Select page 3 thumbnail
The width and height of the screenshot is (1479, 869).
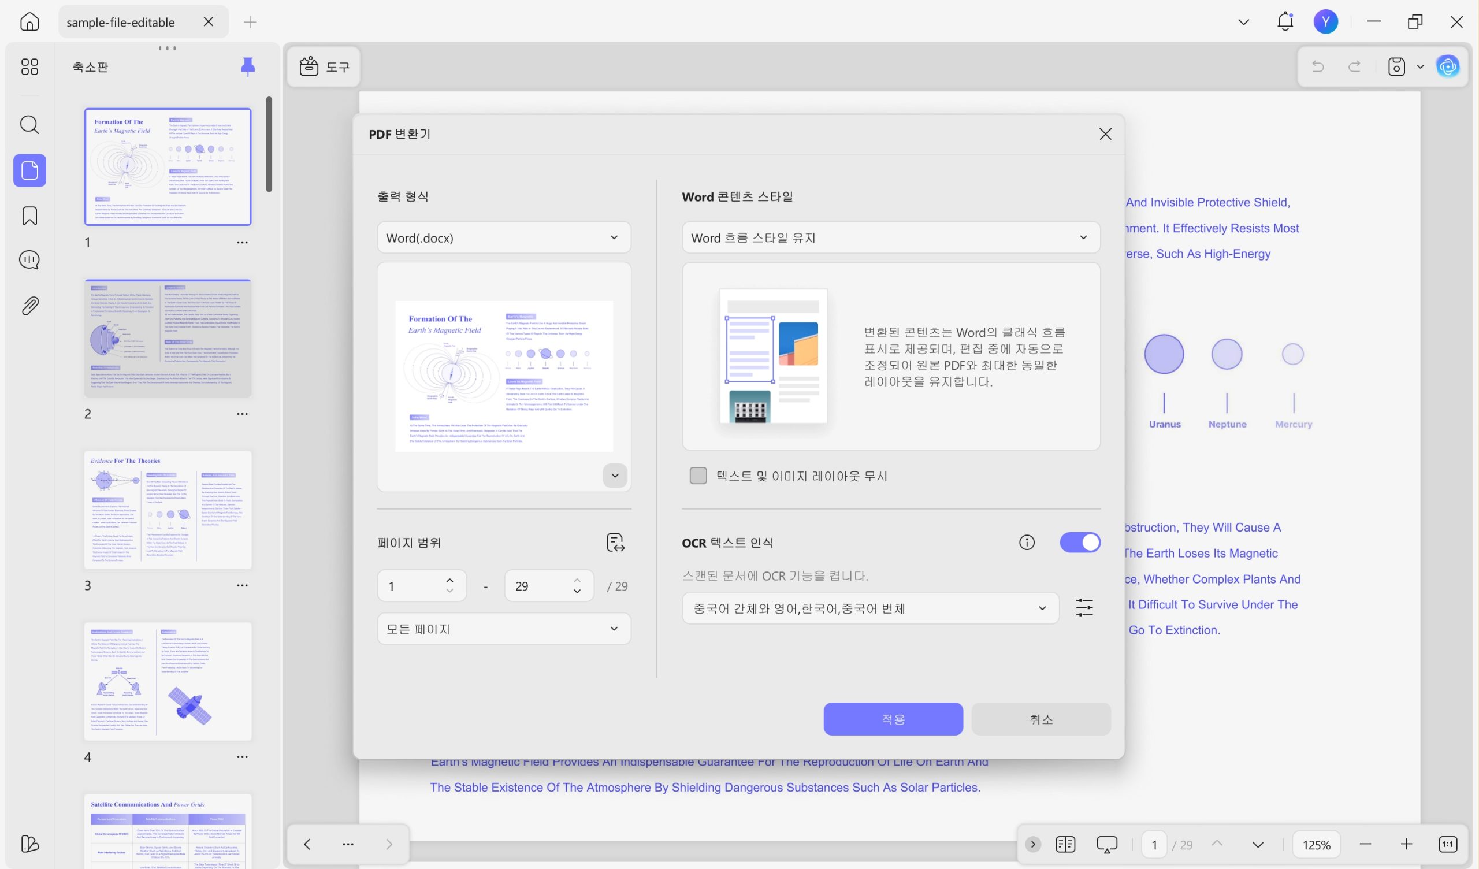click(x=168, y=510)
